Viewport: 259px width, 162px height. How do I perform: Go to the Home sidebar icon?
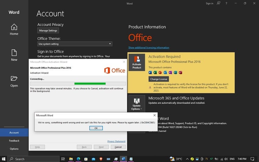click(14, 29)
